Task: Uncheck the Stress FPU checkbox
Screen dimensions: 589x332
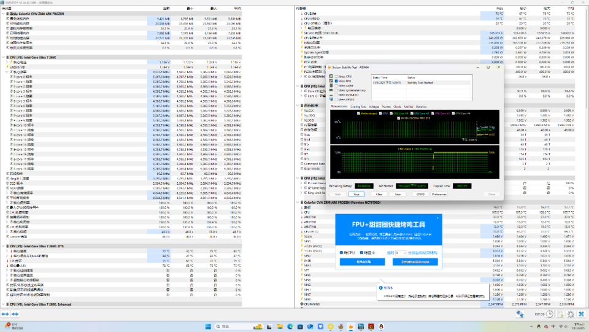Action: (x=335, y=81)
